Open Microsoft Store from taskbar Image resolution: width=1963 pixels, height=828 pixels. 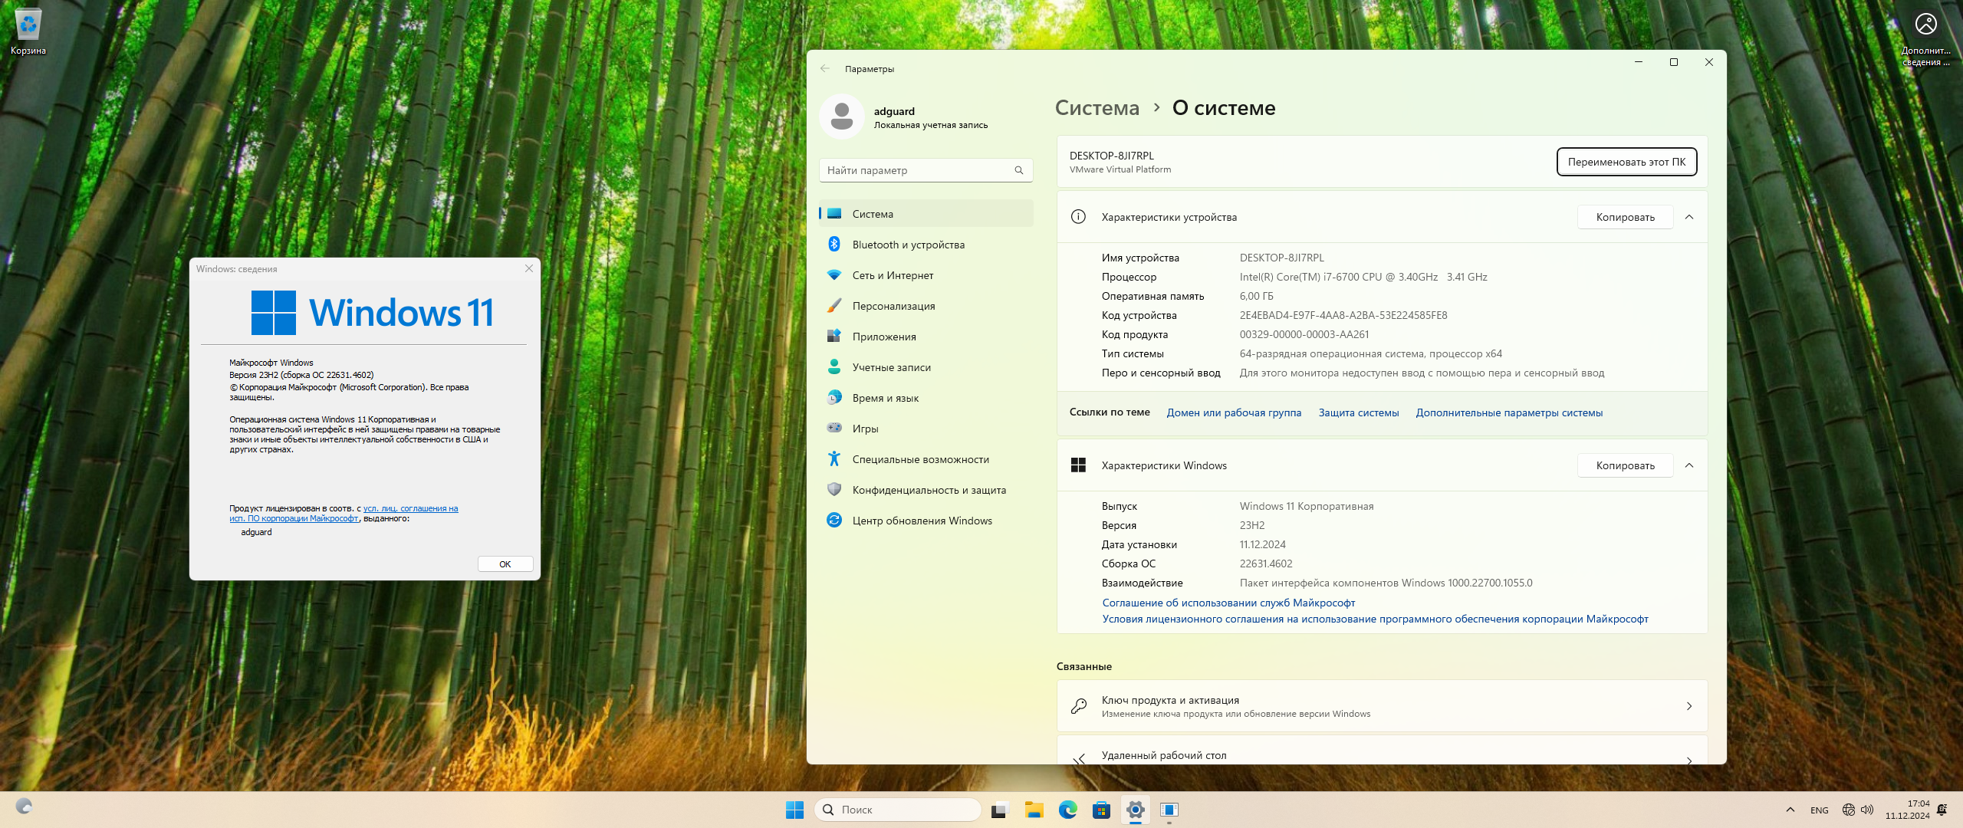(x=1101, y=810)
